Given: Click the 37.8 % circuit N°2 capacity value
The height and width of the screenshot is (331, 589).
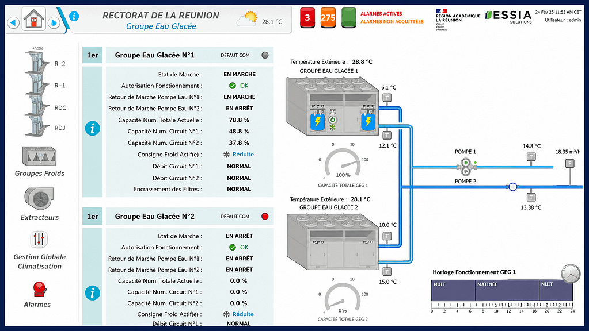Looking at the screenshot, I should 239,143.
